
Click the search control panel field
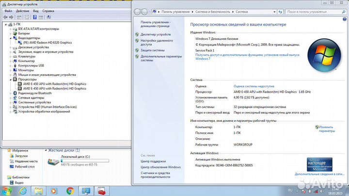(316, 12)
